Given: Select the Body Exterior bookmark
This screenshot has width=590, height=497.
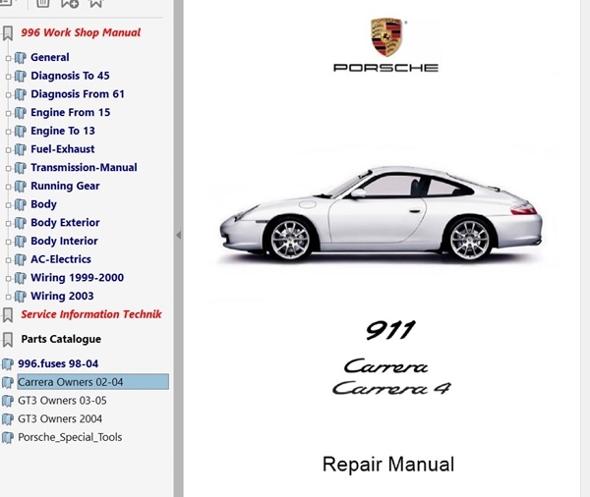Looking at the screenshot, I should (66, 223).
